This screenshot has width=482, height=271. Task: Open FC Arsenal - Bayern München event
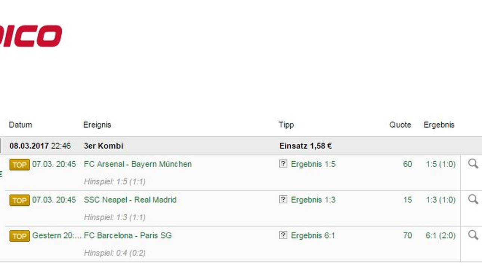coord(138,164)
